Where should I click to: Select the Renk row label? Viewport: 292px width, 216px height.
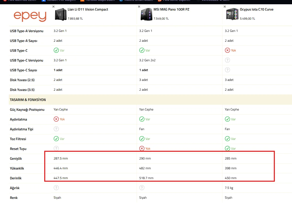point(14,198)
